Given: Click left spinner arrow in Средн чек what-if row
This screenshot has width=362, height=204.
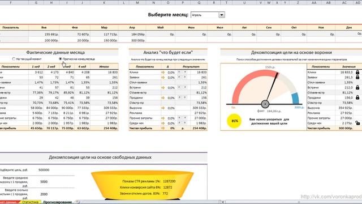Looking at the screenshot, I should (179, 124).
